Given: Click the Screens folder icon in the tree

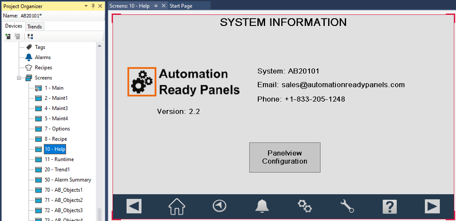Looking at the screenshot, I should click(x=29, y=78).
